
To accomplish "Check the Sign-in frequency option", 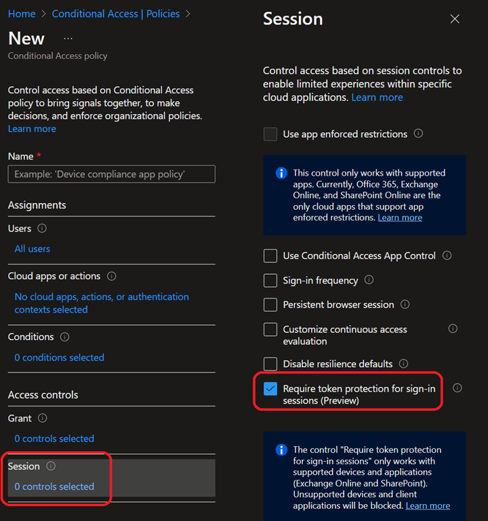I will 270,281.
